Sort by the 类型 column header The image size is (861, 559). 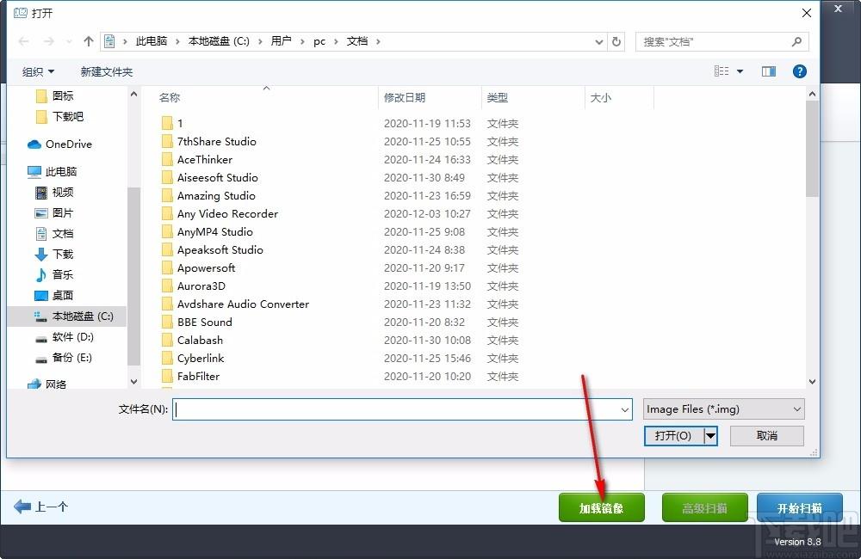(x=498, y=98)
